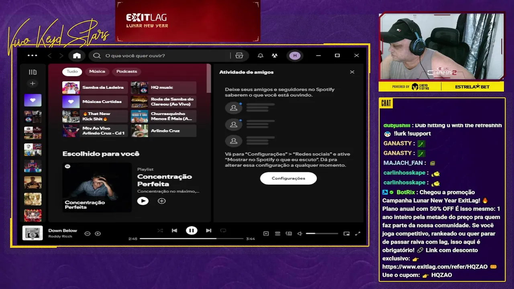
Task: Adjust the volume slider
Action: coord(322,233)
